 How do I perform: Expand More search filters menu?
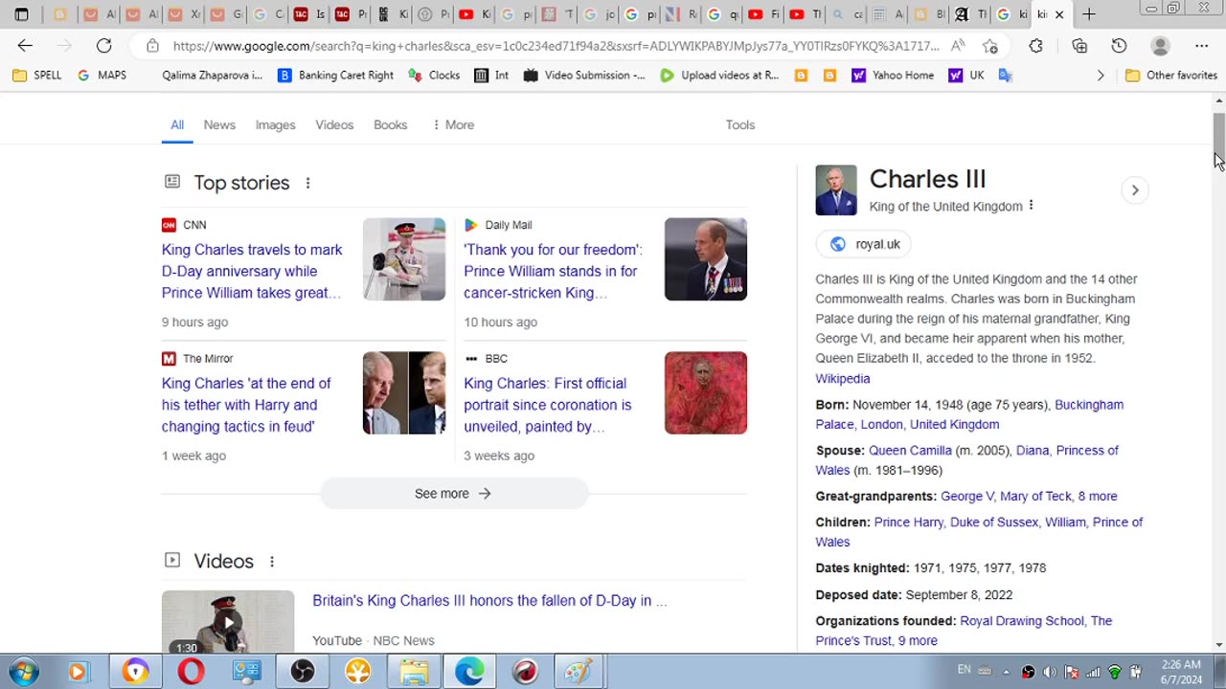tap(453, 124)
